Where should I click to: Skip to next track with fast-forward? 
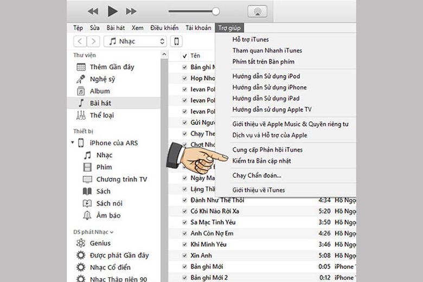[131, 11]
